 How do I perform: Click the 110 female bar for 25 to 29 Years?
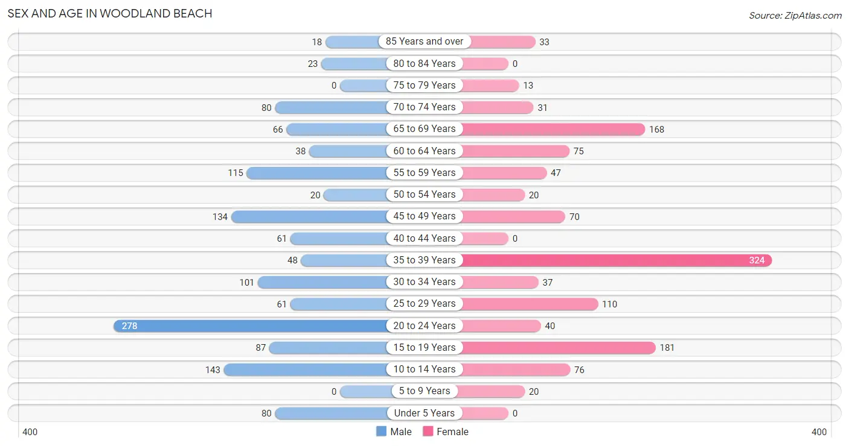tap(528, 304)
